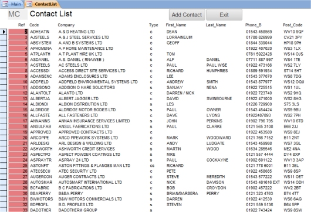This screenshot has width=311, height=212.
Task: Click first name GEOFF
Action: coord(173,43)
